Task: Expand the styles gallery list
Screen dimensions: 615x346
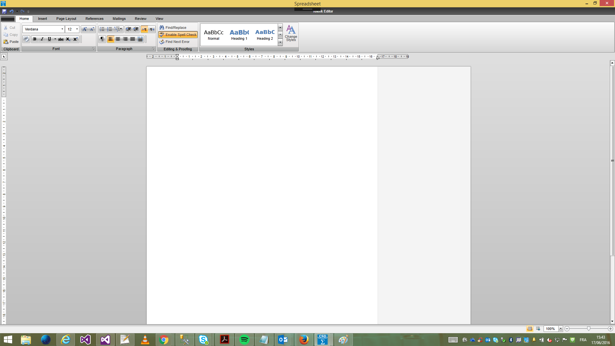Action: 280,42
